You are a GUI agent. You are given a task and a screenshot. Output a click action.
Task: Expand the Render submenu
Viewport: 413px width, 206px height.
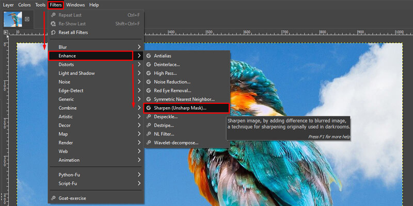coord(96,143)
